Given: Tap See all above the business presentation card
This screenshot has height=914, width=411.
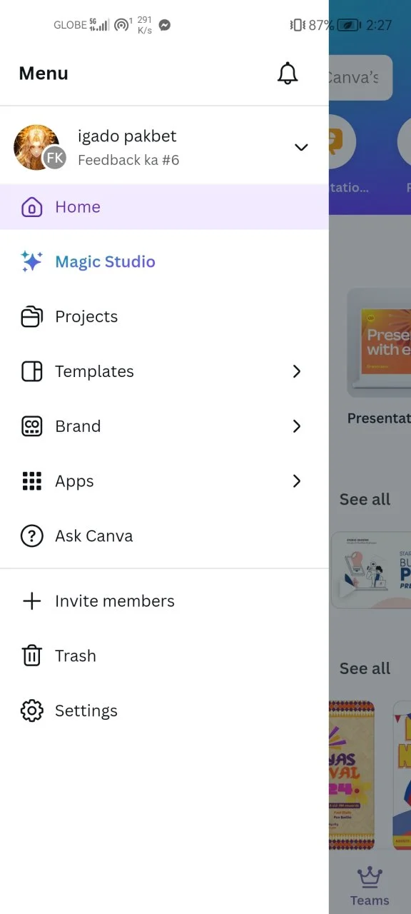Looking at the screenshot, I should pos(365,500).
